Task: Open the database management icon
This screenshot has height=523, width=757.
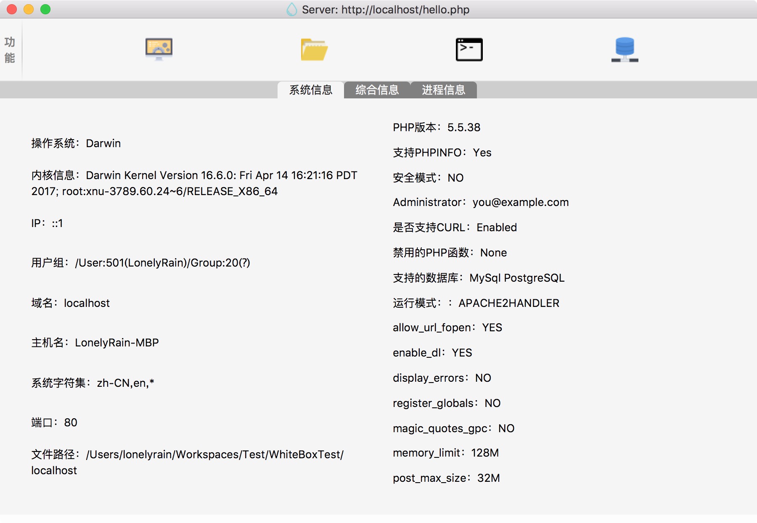Action: [x=625, y=50]
